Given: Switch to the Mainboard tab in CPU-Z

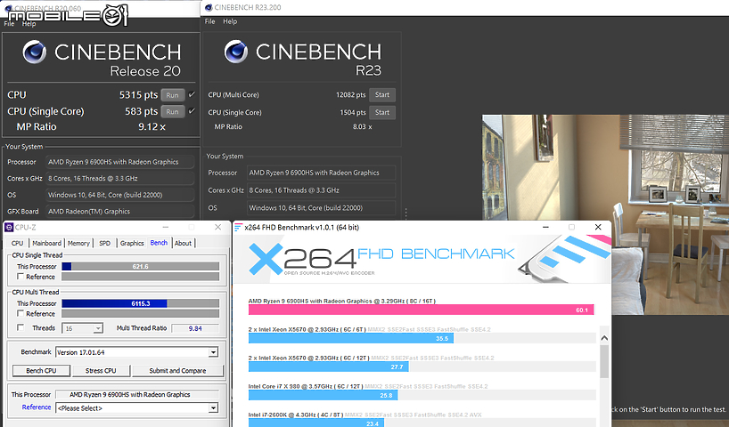Looking at the screenshot, I should (46, 243).
